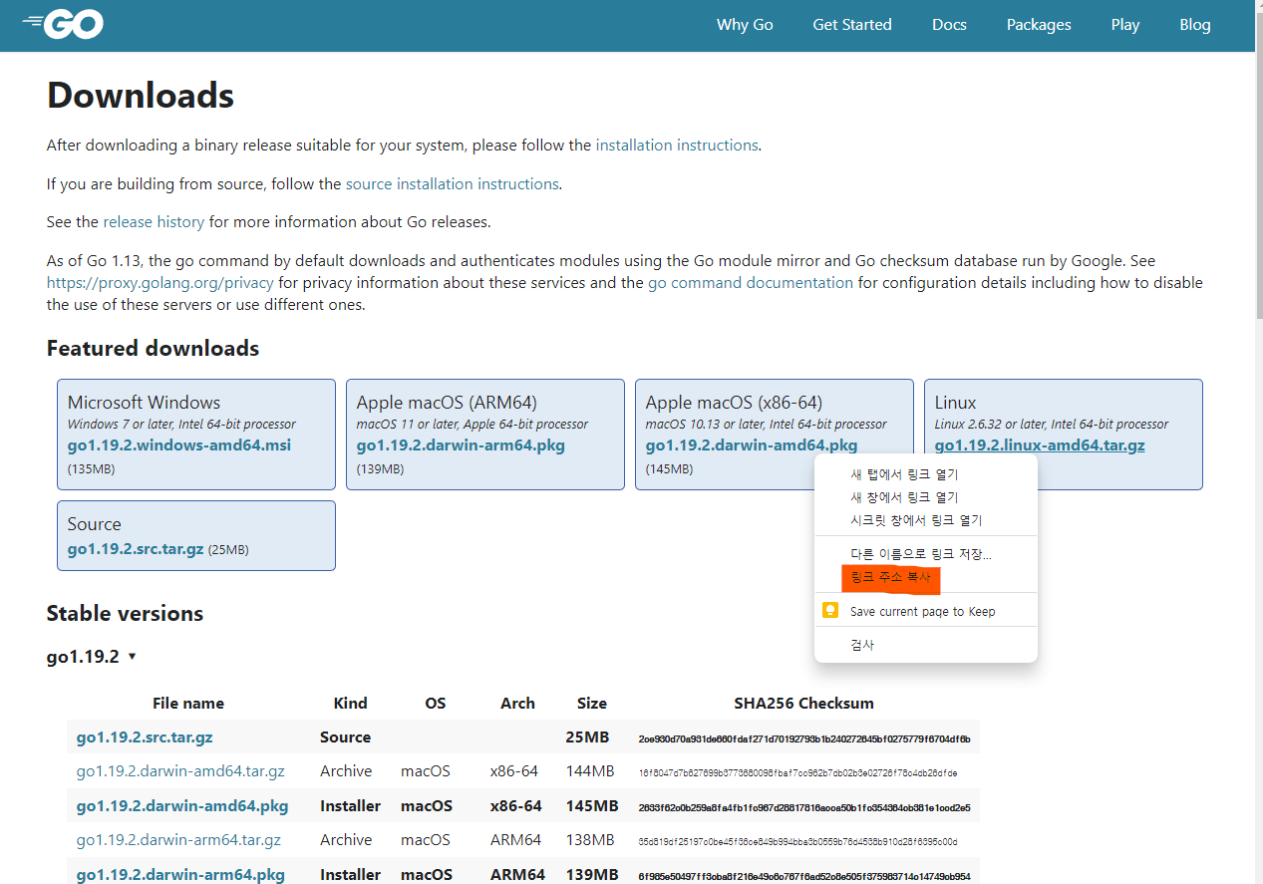Open the release history link

154,222
